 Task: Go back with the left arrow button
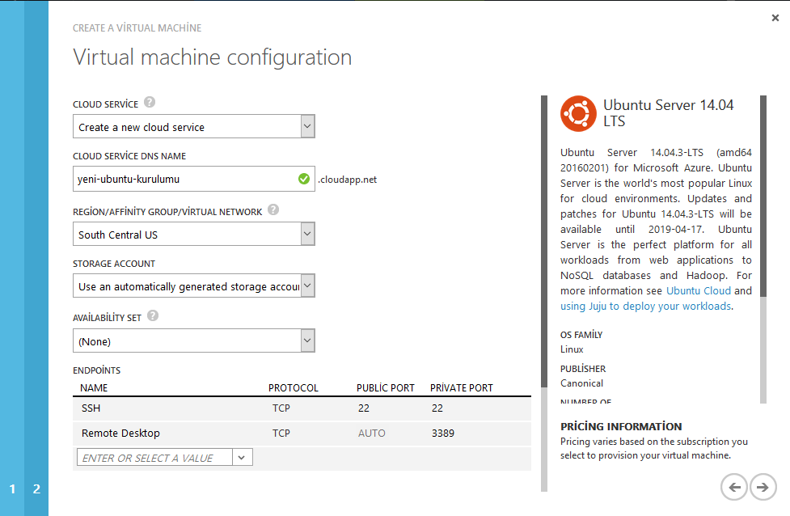tap(734, 487)
